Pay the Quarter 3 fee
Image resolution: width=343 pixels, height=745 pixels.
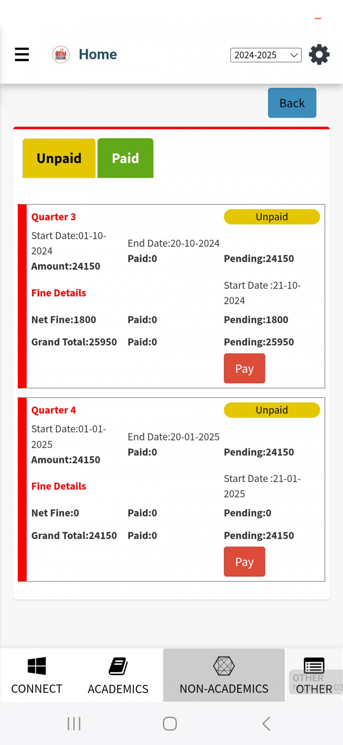click(244, 369)
